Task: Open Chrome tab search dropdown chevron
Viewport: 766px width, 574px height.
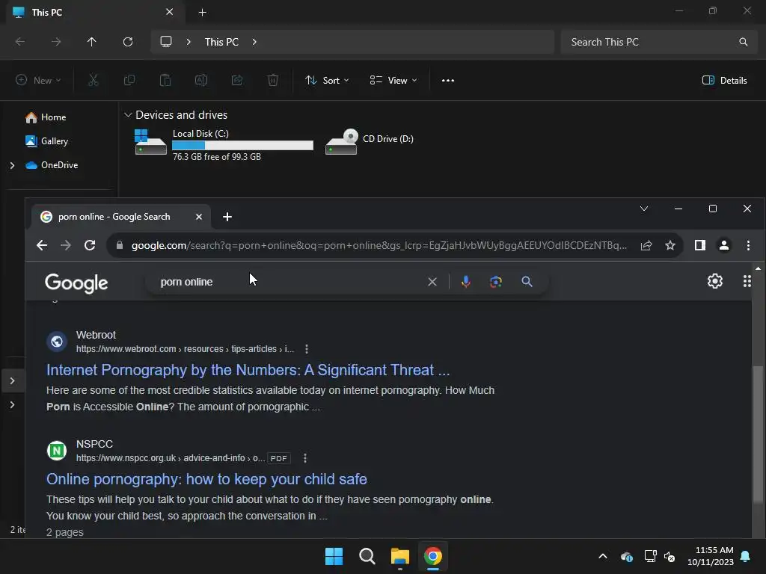Action: point(644,209)
